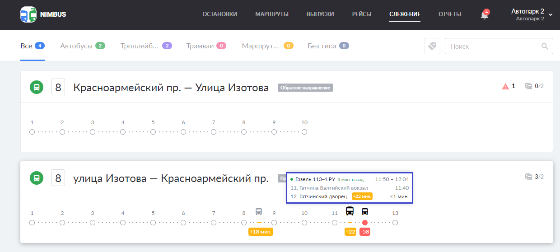This screenshot has height=252, width=560.
Task: Click the 11:50 – 12:04 time range
Action: pos(392,179)
